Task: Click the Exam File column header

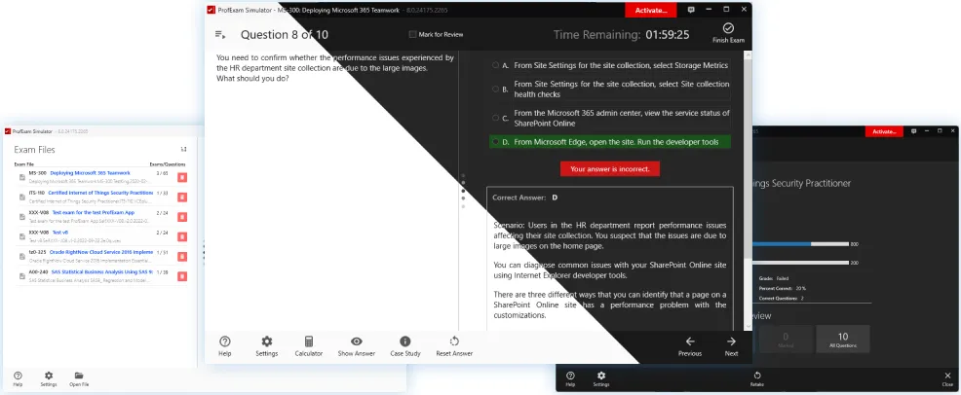Action: tap(24, 164)
